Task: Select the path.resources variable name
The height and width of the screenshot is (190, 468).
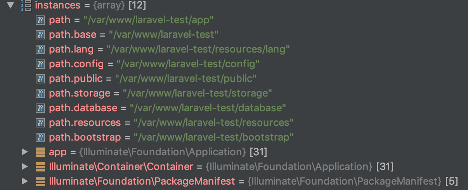Action: (85, 123)
